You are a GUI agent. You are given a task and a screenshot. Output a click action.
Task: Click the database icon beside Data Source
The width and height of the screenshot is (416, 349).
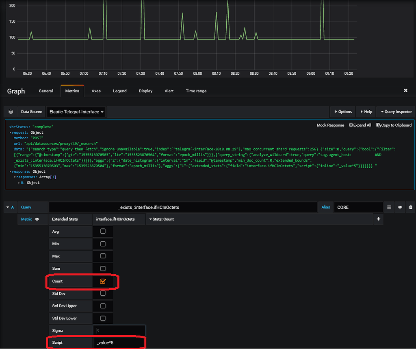point(11,112)
